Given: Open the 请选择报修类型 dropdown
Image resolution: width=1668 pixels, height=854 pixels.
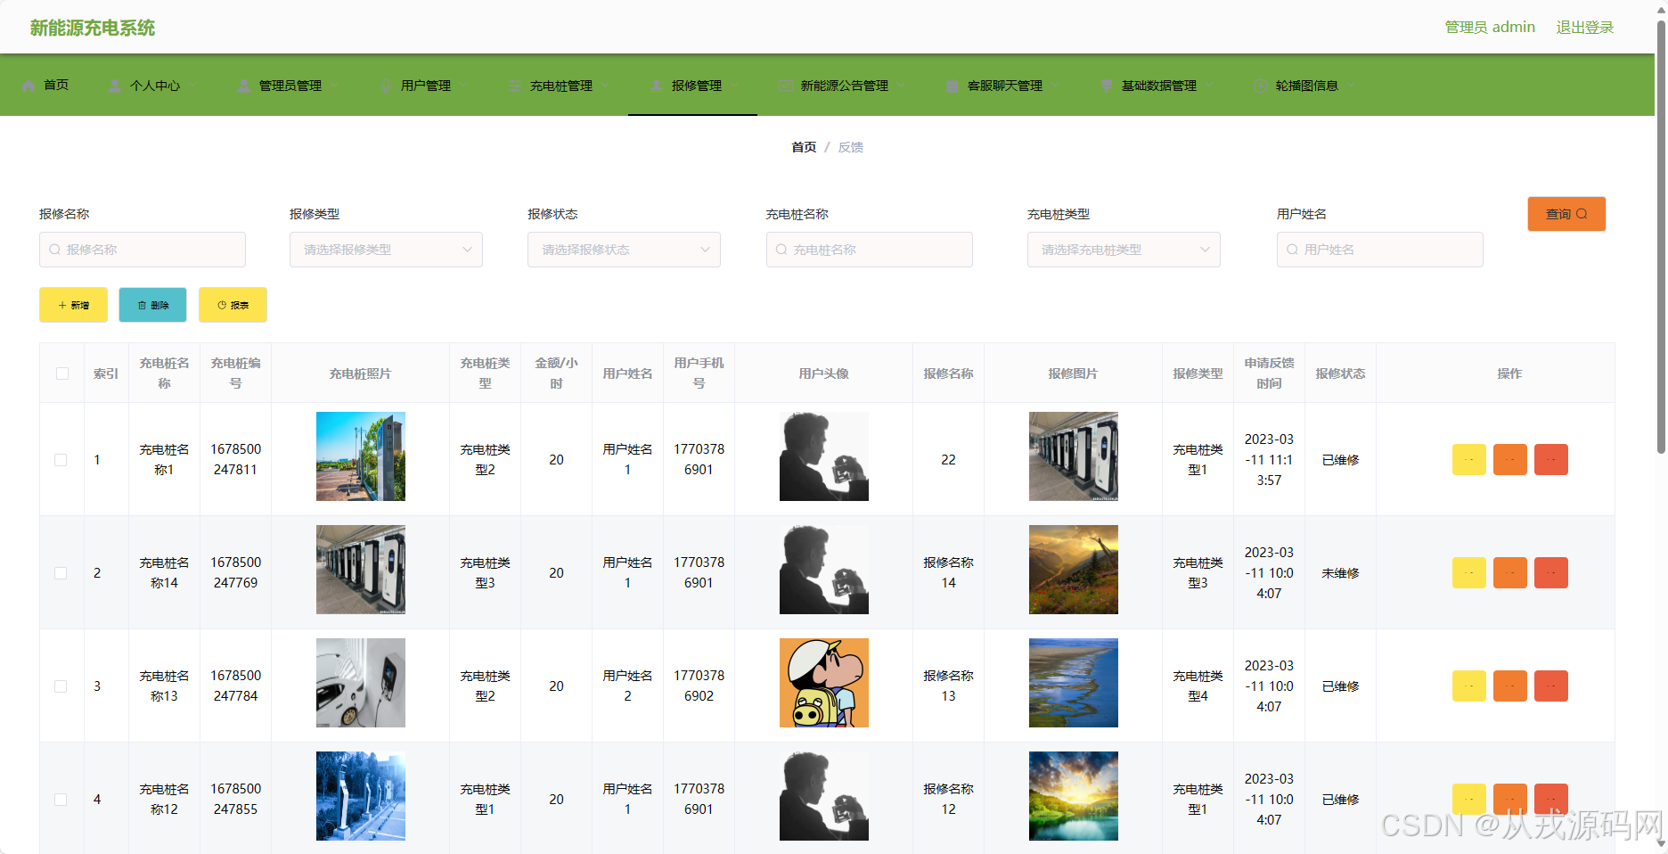Looking at the screenshot, I should tap(386, 250).
